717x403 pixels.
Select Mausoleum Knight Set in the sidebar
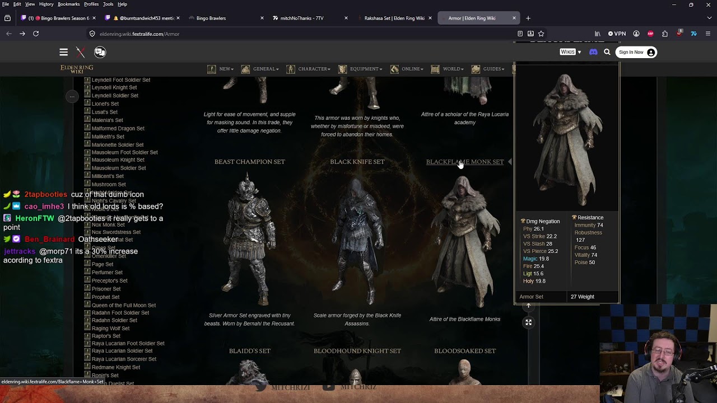point(118,160)
